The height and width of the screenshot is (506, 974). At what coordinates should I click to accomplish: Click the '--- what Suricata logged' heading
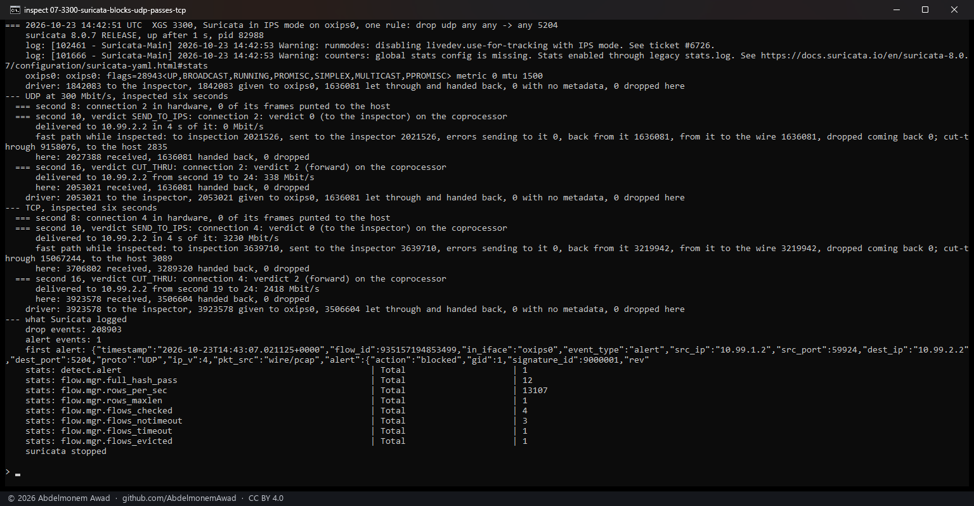click(66, 320)
